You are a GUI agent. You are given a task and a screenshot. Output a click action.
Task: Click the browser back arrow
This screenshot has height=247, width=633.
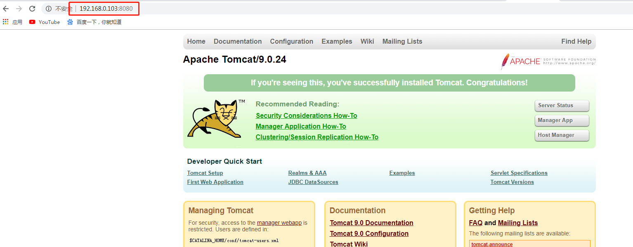tap(6, 9)
